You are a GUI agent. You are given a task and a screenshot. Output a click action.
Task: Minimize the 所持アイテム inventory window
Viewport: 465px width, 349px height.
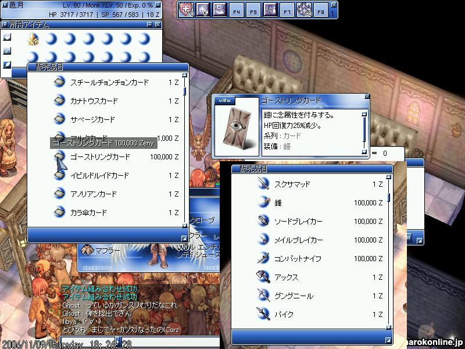[x=150, y=24]
